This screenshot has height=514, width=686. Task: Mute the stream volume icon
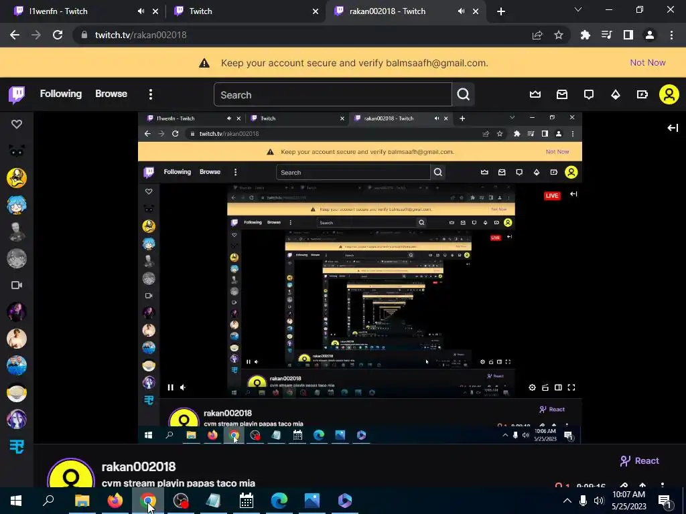(183, 388)
